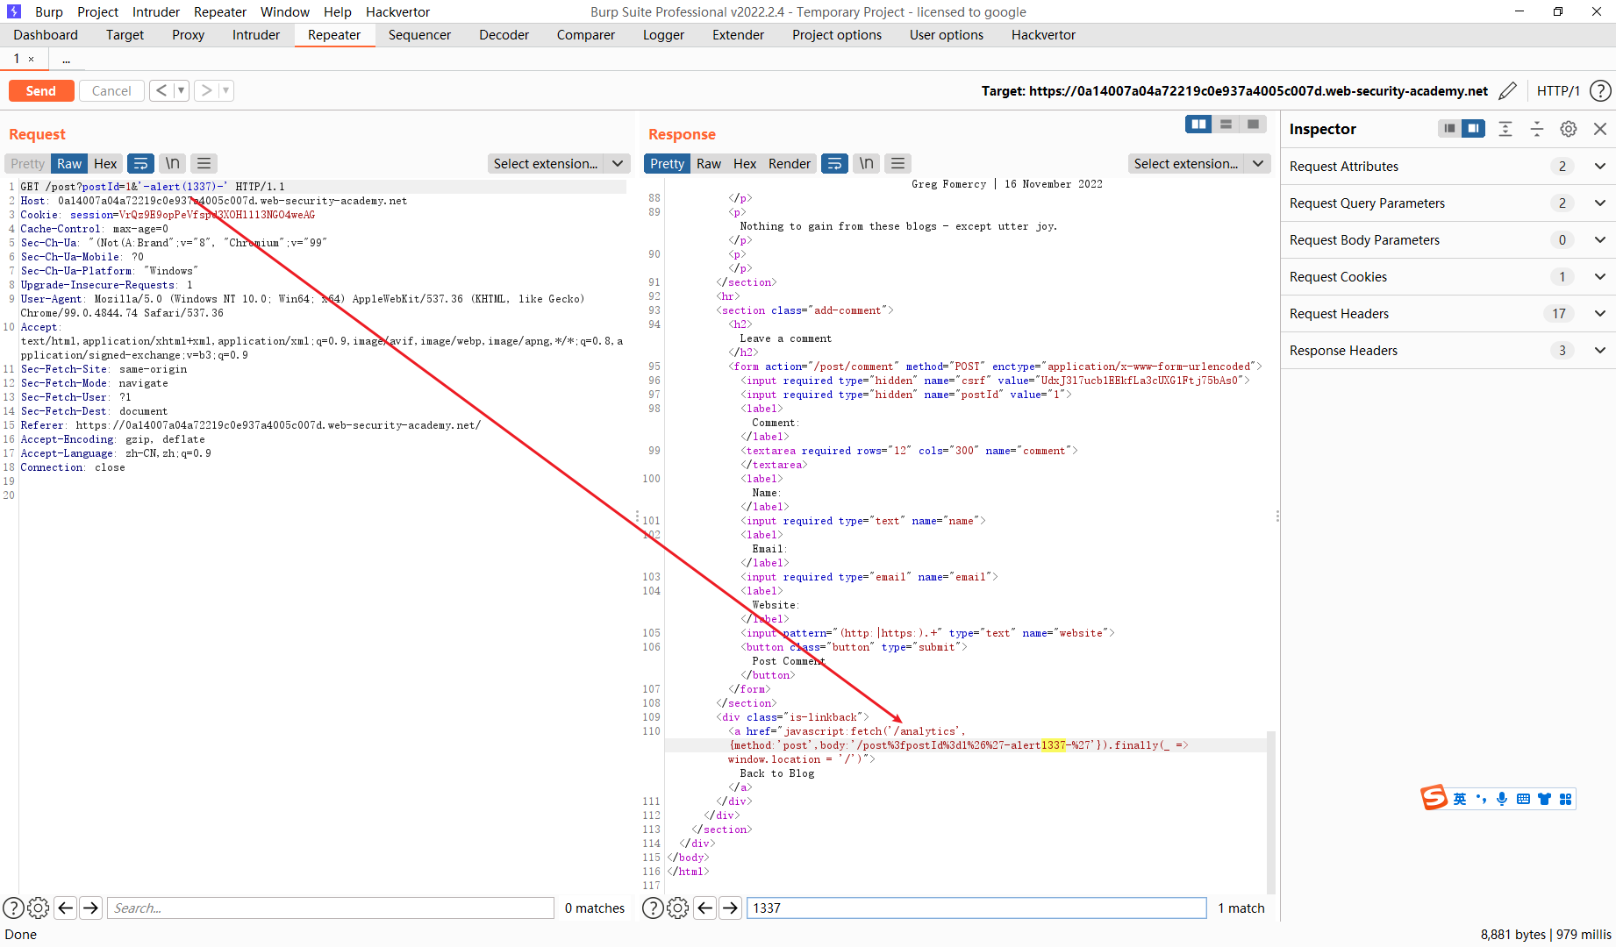
Task: Jump to previous request search match
Action: [65, 908]
